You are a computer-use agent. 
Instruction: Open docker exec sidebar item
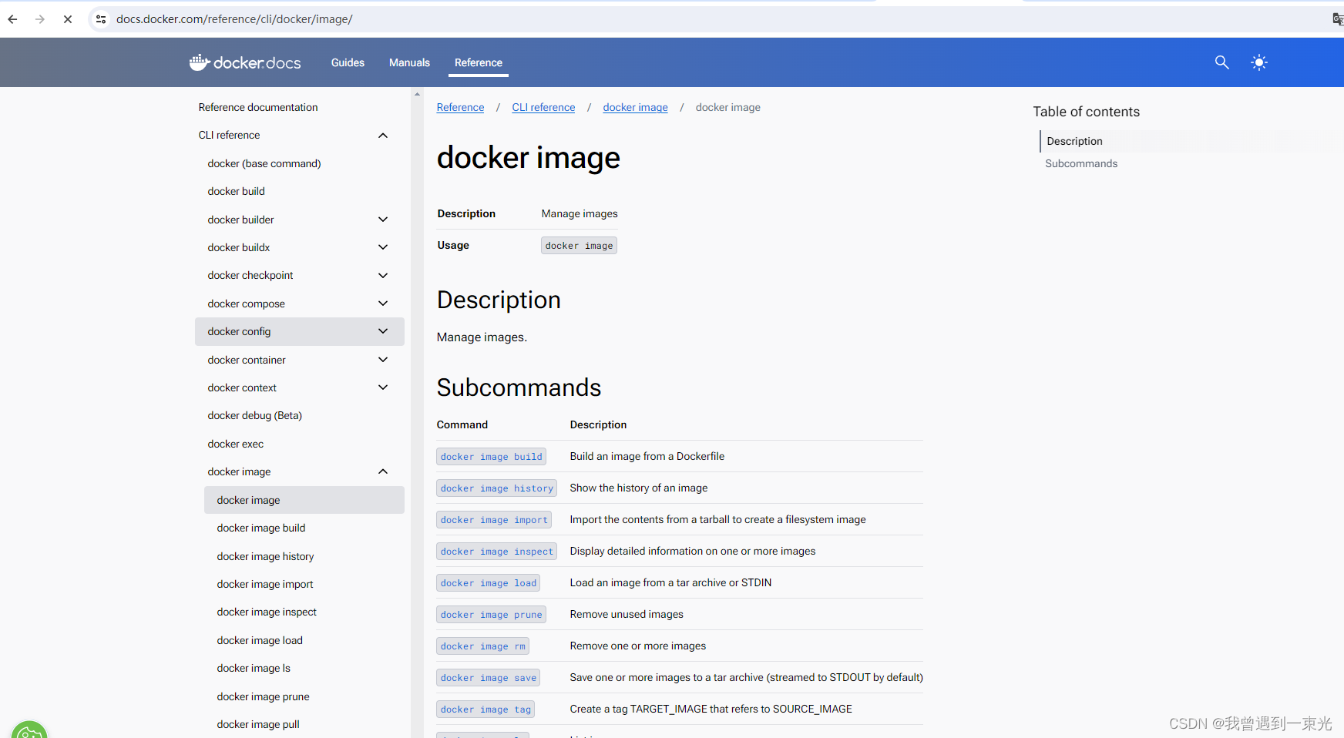235,444
